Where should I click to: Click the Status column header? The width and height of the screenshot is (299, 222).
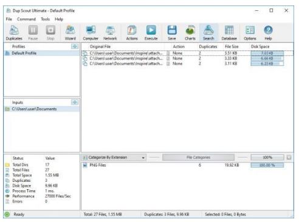(x=18, y=158)
